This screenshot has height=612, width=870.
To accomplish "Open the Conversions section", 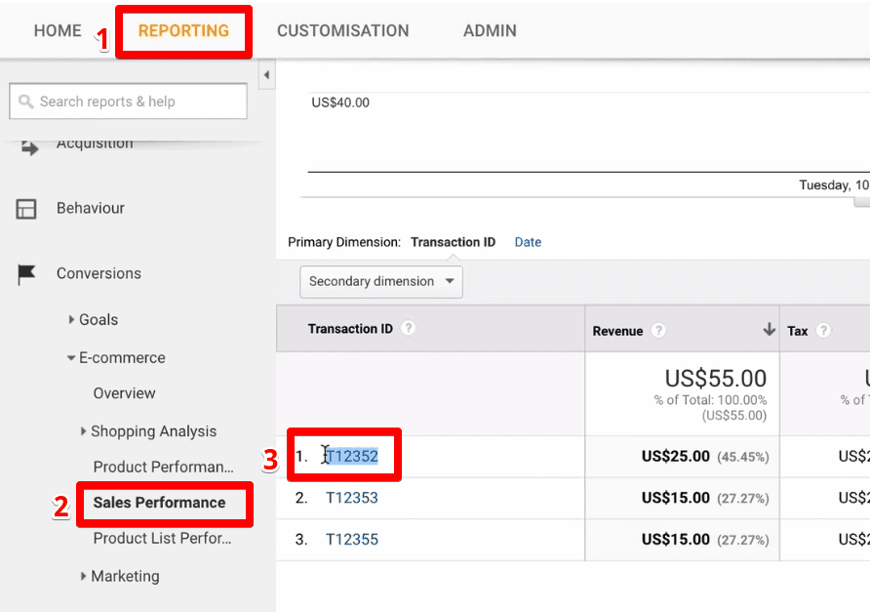I will point(99,273).
